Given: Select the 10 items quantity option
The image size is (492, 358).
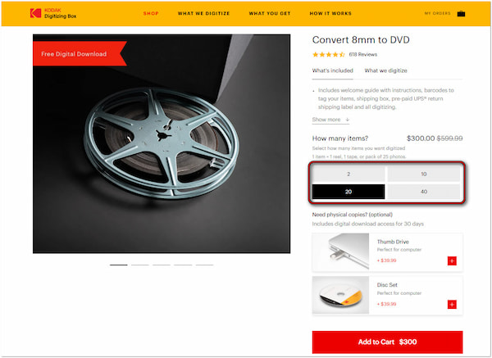Looking at the screenshot, I should tap(423, 174).
